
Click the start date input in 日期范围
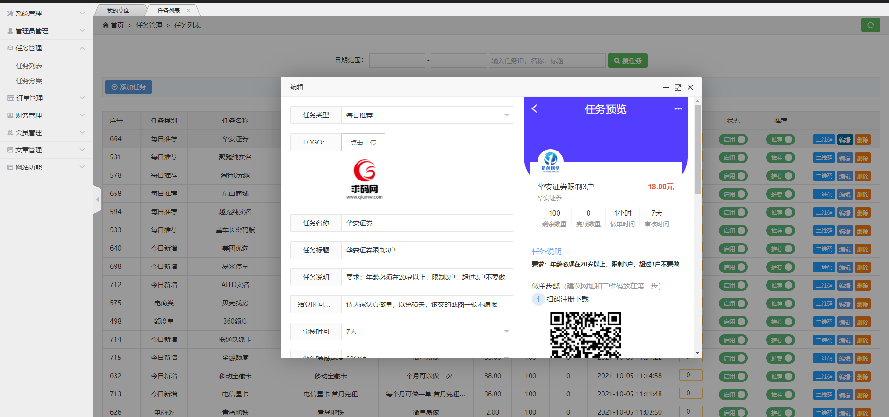[397, 61]
